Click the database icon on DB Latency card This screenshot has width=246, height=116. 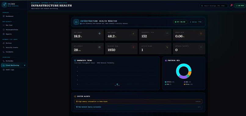pyautogui.click(x=99, y=47)
